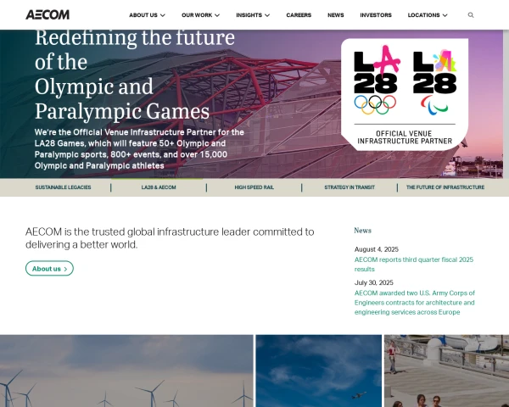Click the August 4, 2025 date text

[376, 249]
